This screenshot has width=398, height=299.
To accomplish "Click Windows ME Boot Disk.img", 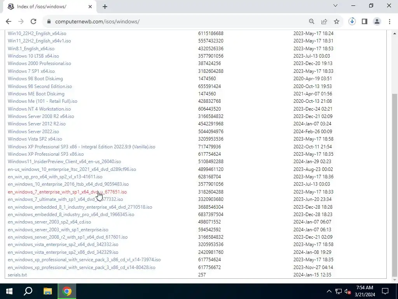I will point(36,94).
